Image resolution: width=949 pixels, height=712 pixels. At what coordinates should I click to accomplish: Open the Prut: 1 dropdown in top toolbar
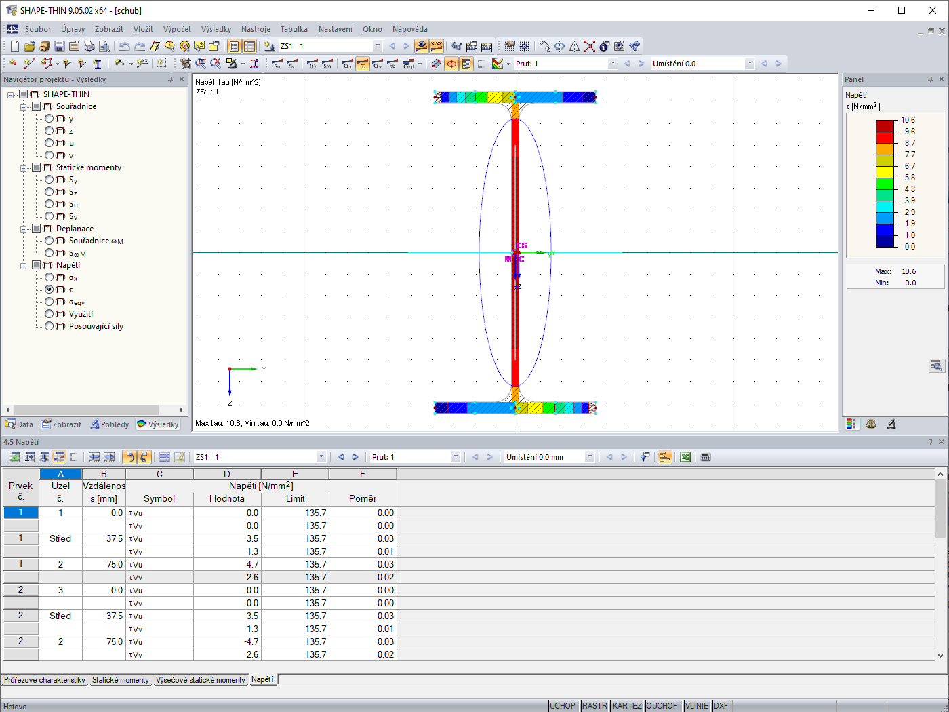tap(613, 64)
